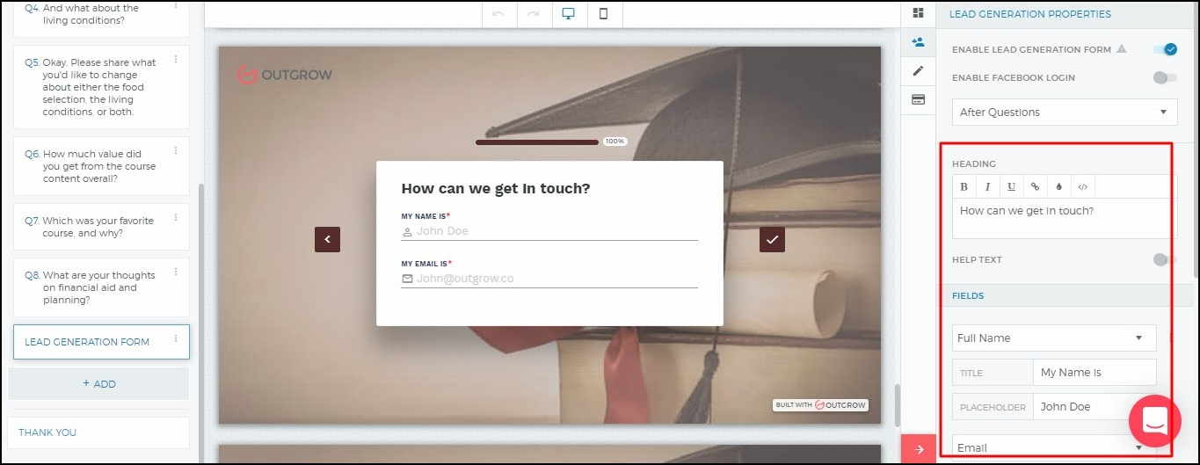Click the Title input with My Name Is
This screenshot has height=465, width=1200.
(1094, 373)
